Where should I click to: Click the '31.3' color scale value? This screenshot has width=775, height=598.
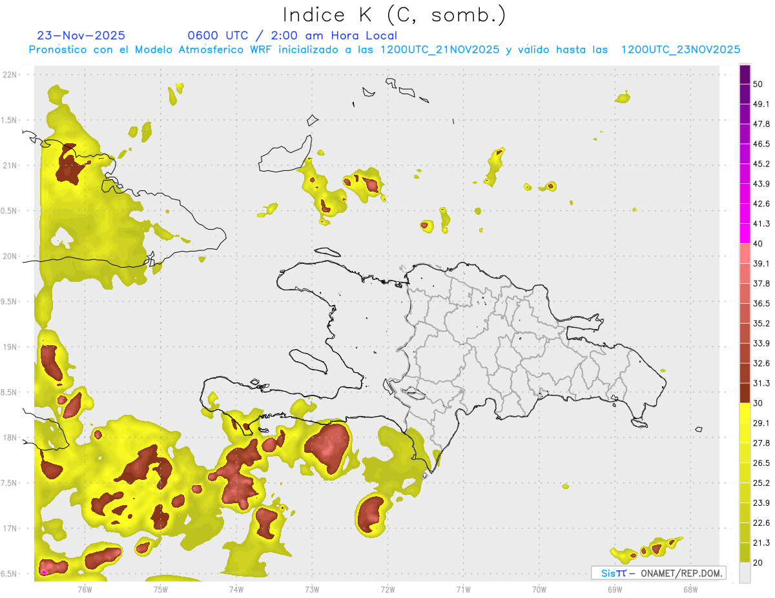(761, 383)
